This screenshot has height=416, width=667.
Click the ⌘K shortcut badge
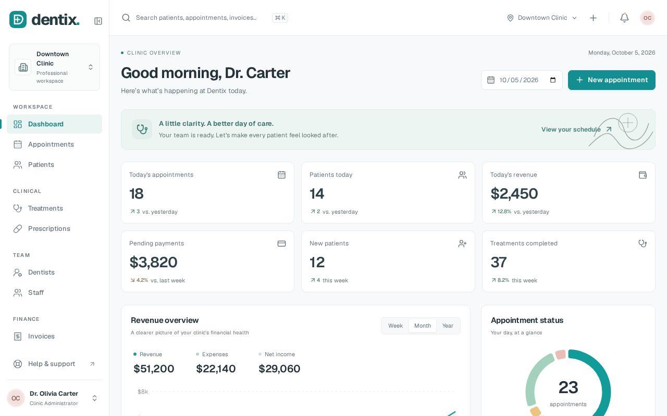(280, 18)
